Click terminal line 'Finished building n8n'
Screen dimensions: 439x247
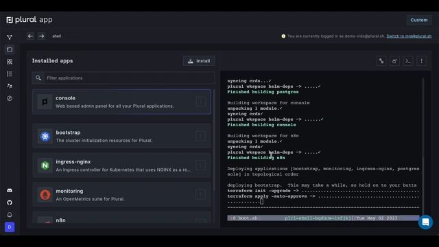point(256,158)
